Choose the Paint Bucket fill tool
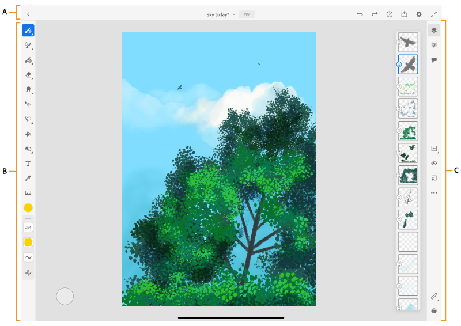Screen dimensions: 461x326 tap(28, 134)
